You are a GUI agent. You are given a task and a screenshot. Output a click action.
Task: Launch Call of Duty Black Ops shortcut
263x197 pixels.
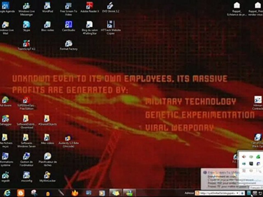click(x=258, y=141)
